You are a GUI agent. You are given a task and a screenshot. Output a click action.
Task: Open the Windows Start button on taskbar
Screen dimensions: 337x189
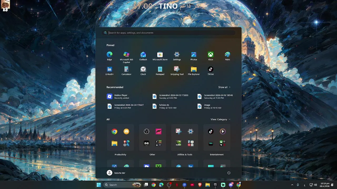(x=99, y=185)
